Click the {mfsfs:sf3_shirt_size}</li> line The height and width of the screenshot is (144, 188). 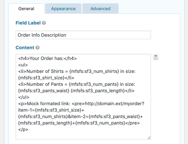[46, 78]
